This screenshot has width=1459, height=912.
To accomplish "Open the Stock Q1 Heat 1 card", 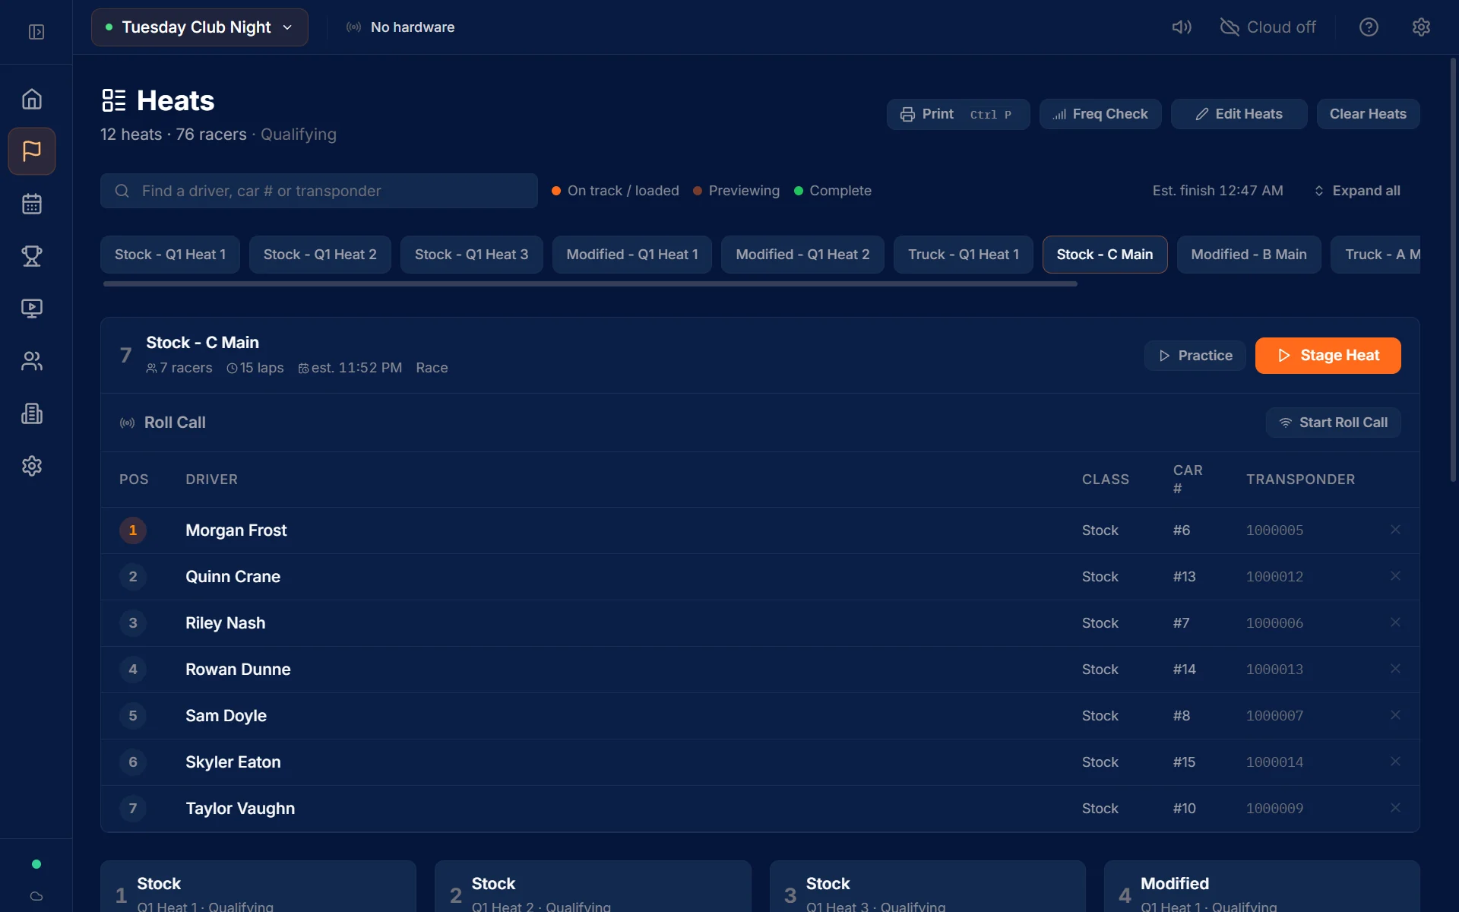I will click(258, 887).
